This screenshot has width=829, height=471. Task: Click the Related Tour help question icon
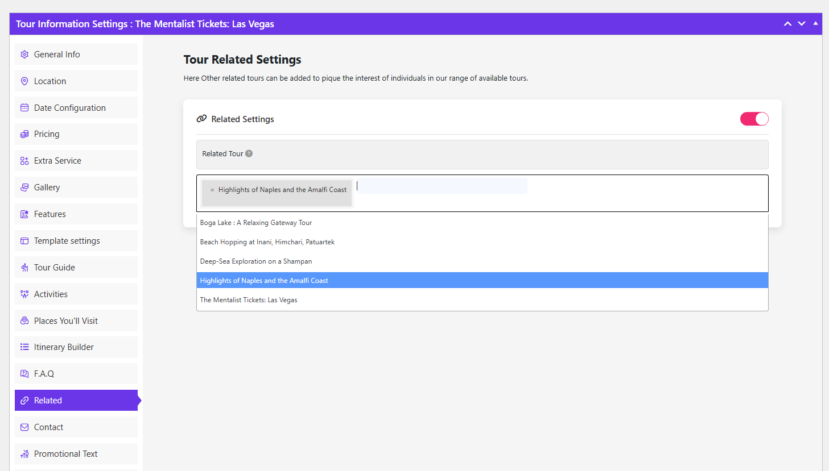pos(249,153)
